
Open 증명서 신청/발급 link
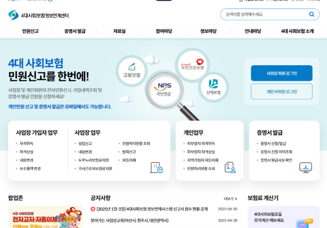(x=273, y=143)
